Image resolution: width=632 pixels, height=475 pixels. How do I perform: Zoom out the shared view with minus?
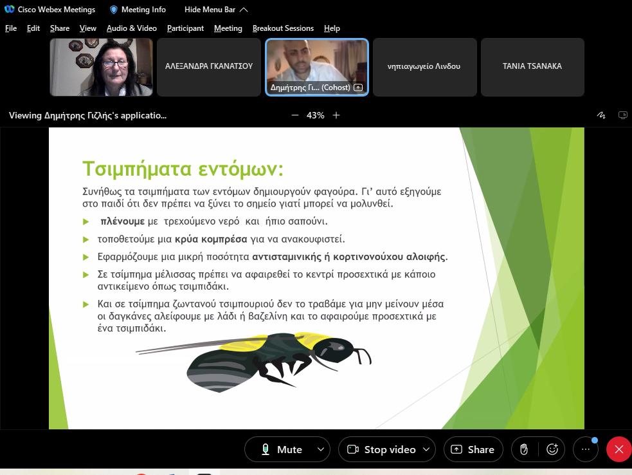coord(295,115)
